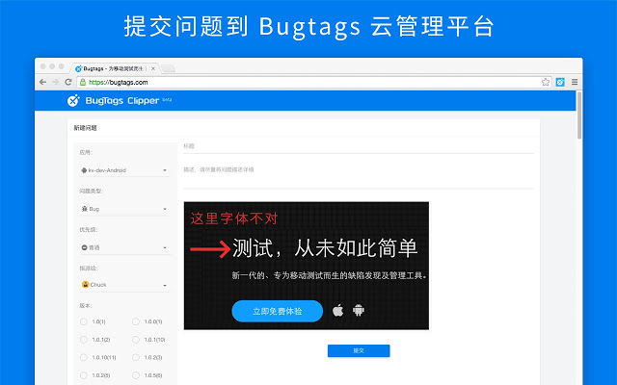Select version 1.0.2(3) radio button
The height and width of the screenshot is (385, 617).
pos(136,357)
